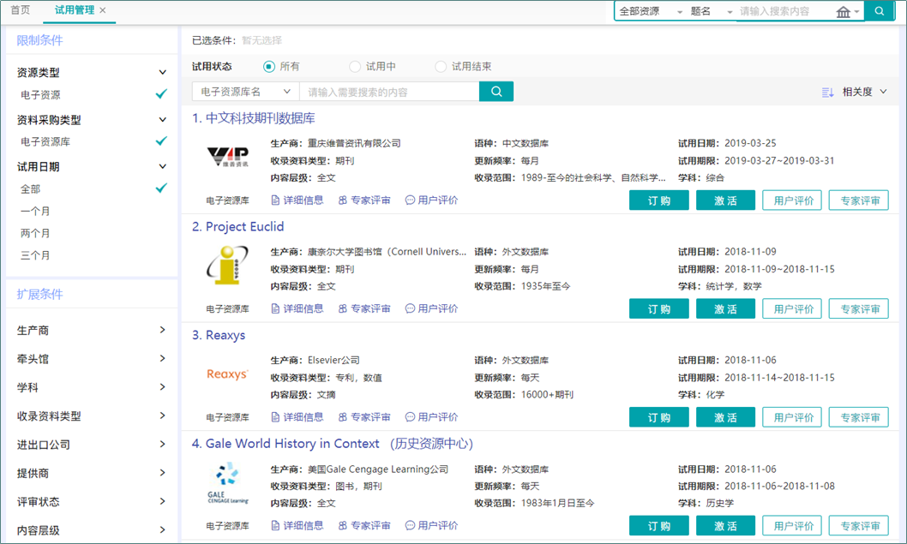Expand the 牵头馆 filter
The image size is (907, 544).
point(163,358)
